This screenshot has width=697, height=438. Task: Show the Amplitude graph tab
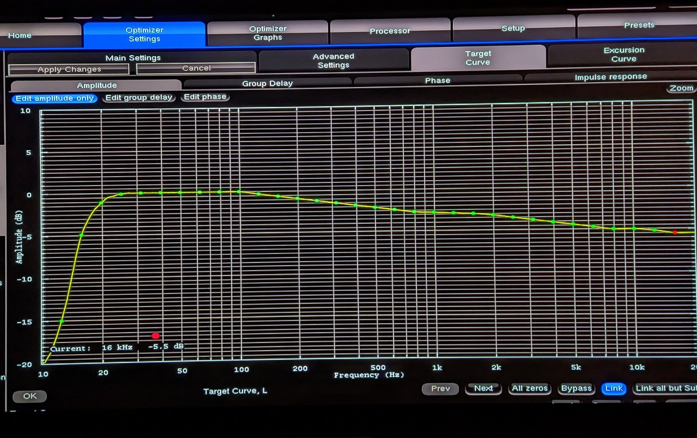pos(97,85)
